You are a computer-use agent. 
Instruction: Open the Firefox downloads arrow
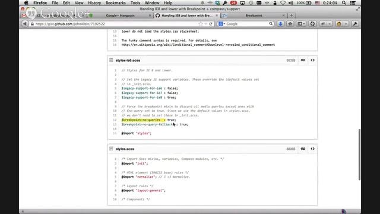click(x=280, y=24)
